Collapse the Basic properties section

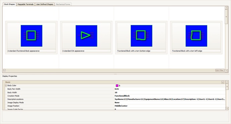[223, 82]
